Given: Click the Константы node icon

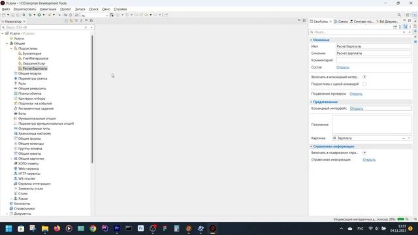Looking at the screenshot, I should [x=11, y=204].
